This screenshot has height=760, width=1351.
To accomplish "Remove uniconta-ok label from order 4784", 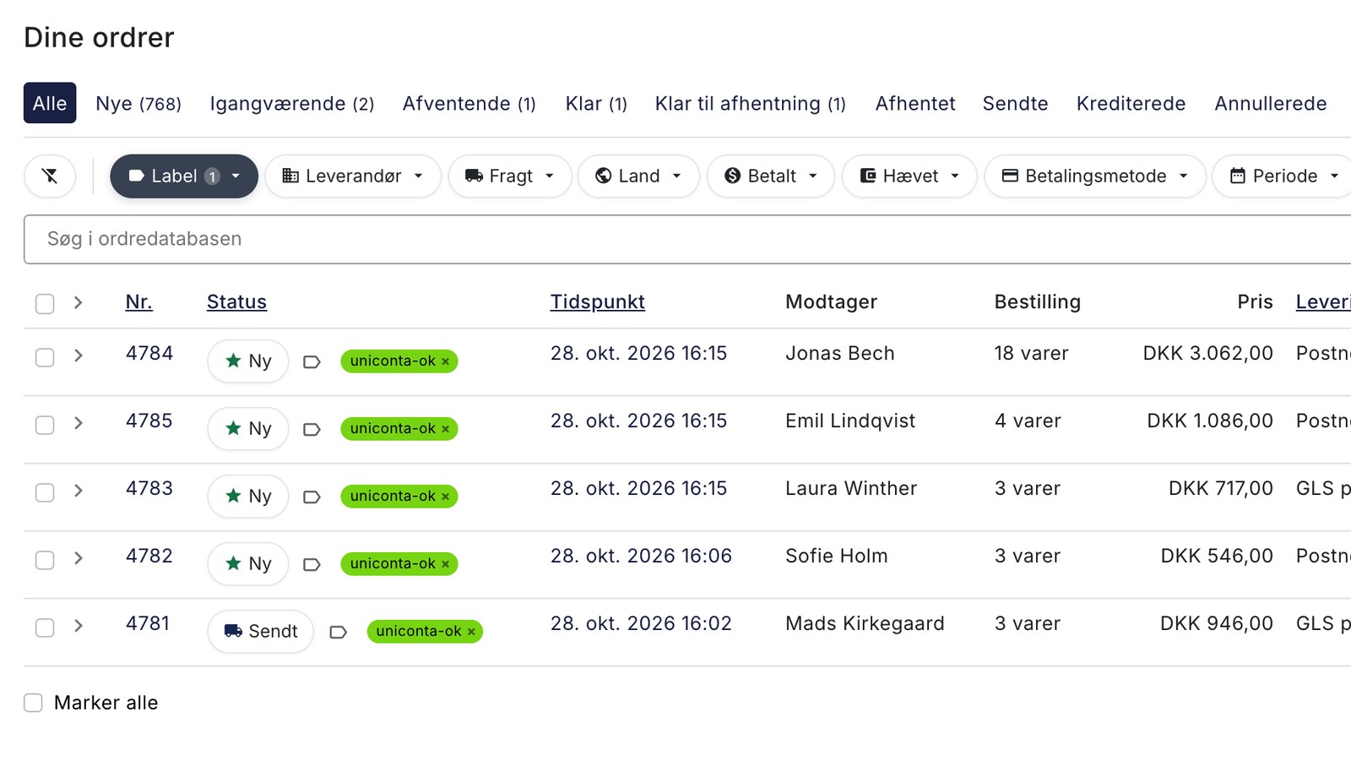I will click(446, 361).
